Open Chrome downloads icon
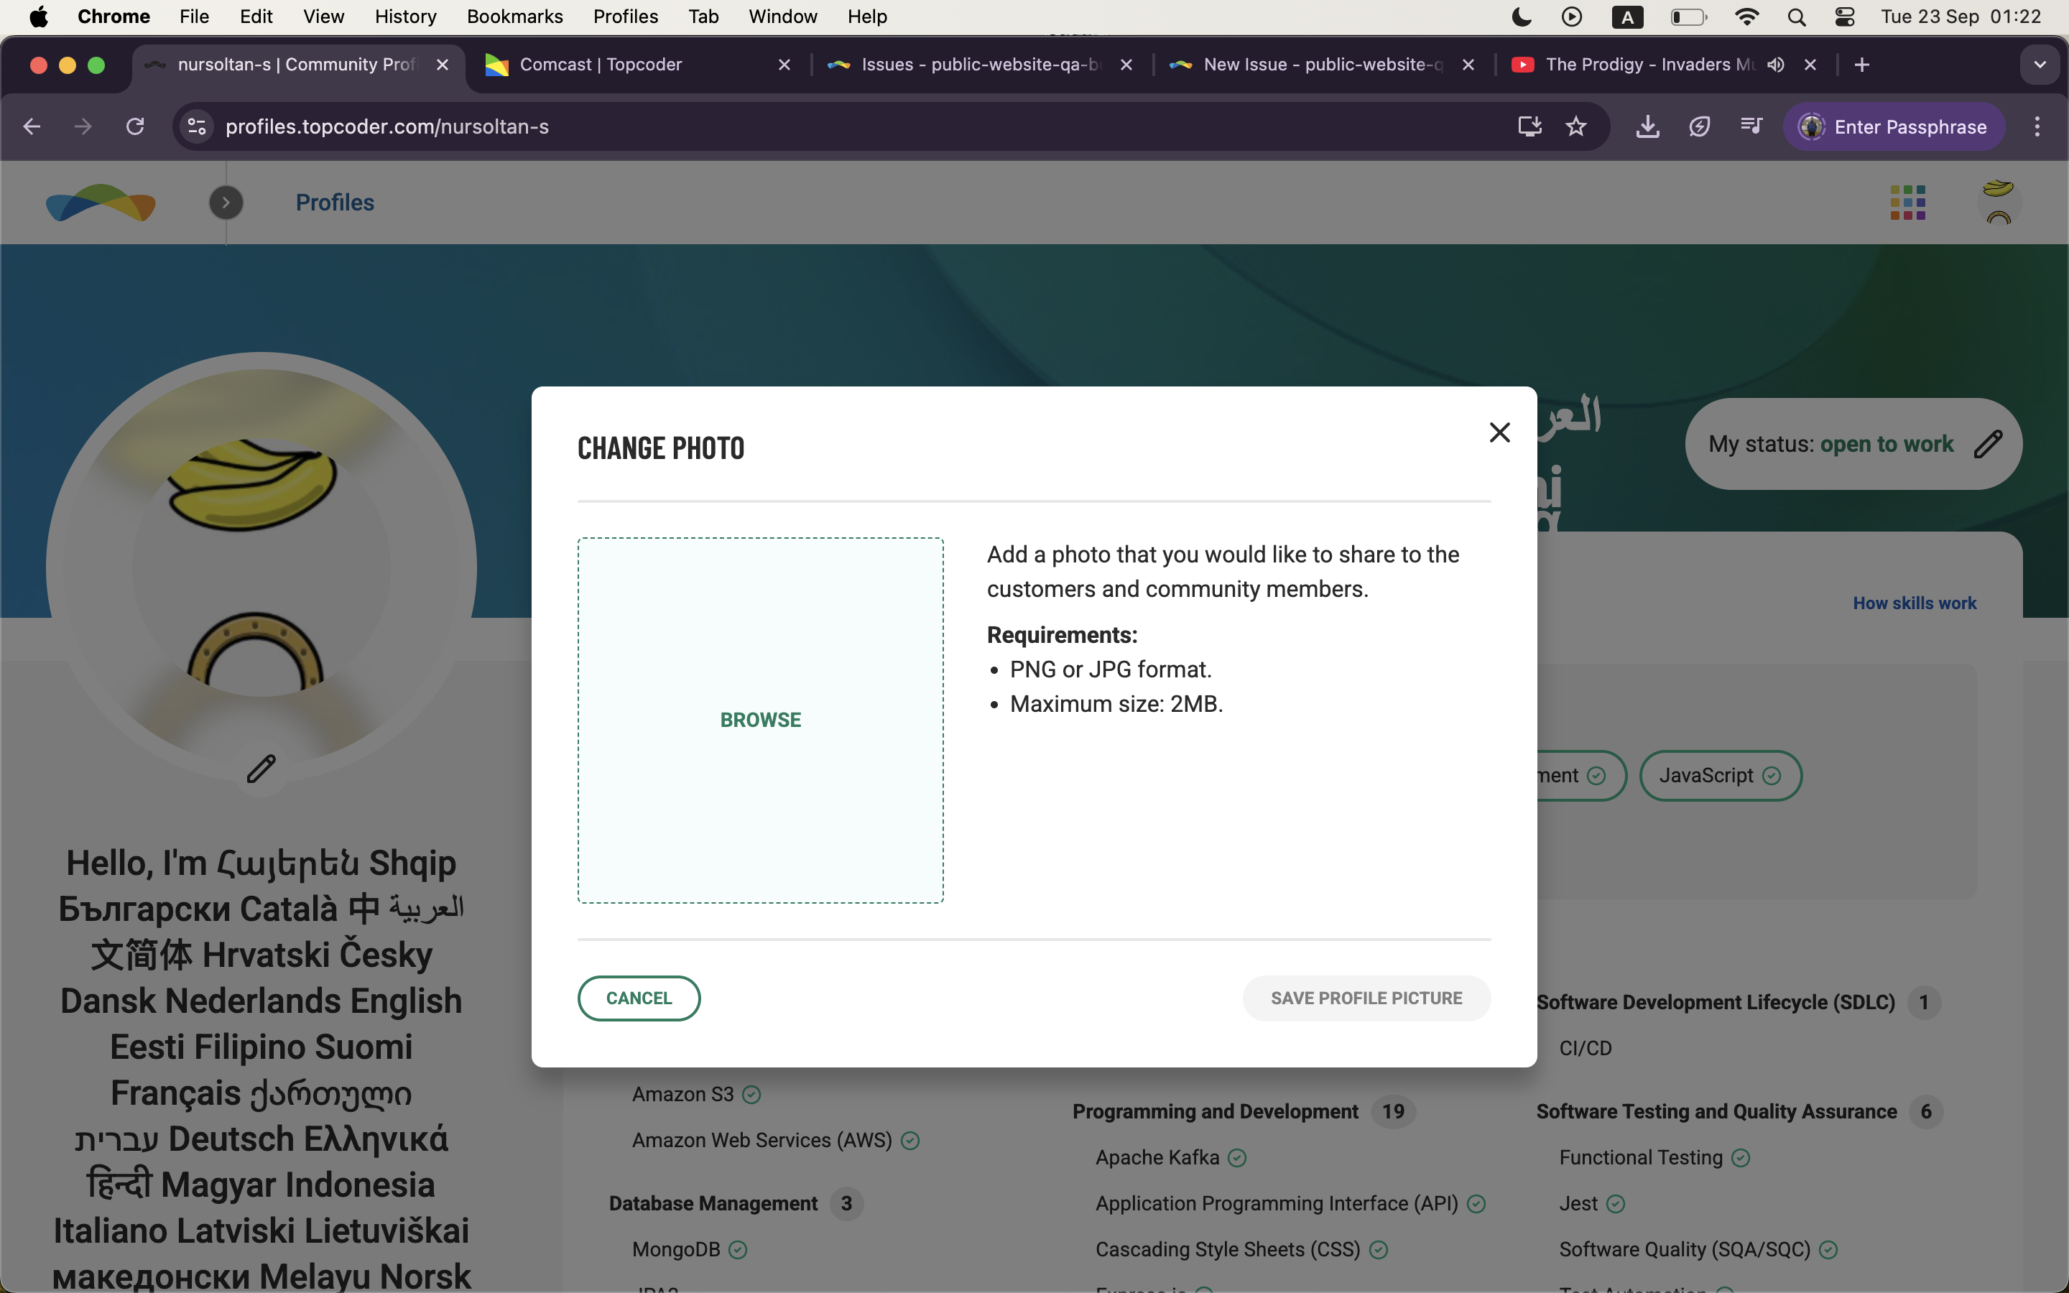The height and width of the screenshot is (1293, 2069). [x=1647, y=126]
